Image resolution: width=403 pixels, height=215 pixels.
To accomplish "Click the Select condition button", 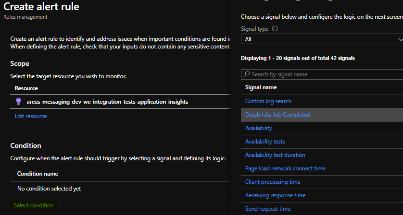I will [x=34, y=205].
